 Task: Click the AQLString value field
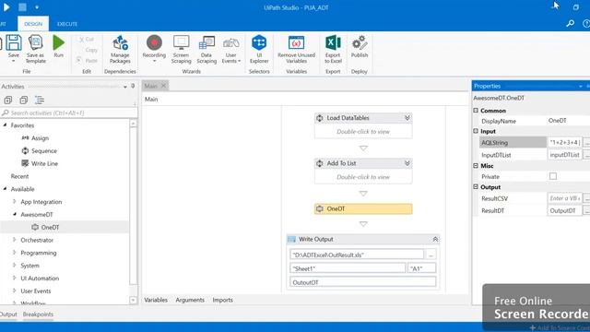coord(565,142)
